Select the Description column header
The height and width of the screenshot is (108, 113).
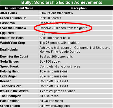(x=78, y=8)
